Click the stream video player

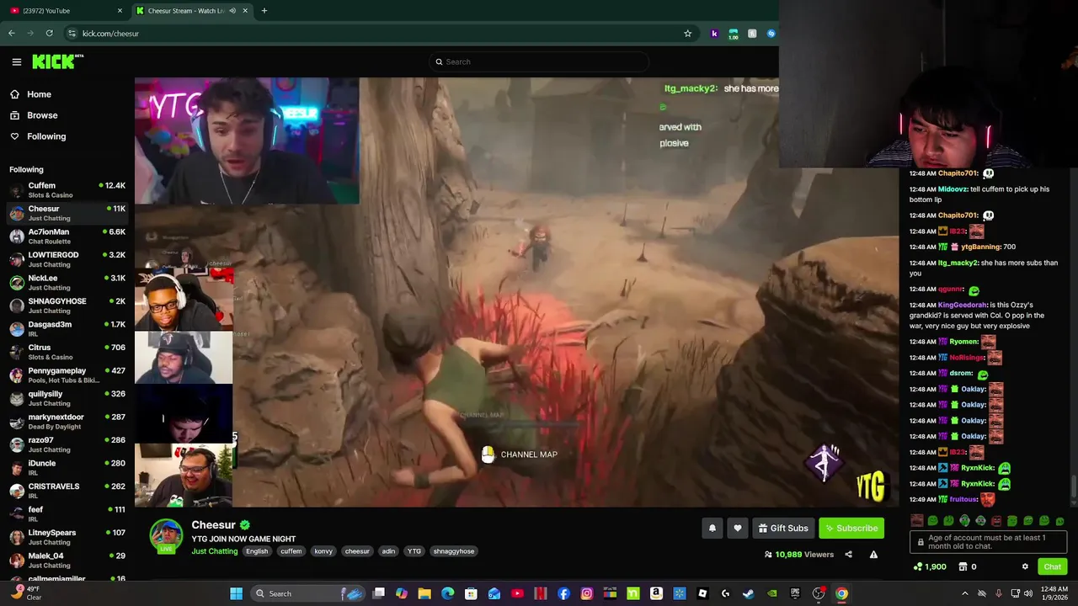click(x=516, y=292)
